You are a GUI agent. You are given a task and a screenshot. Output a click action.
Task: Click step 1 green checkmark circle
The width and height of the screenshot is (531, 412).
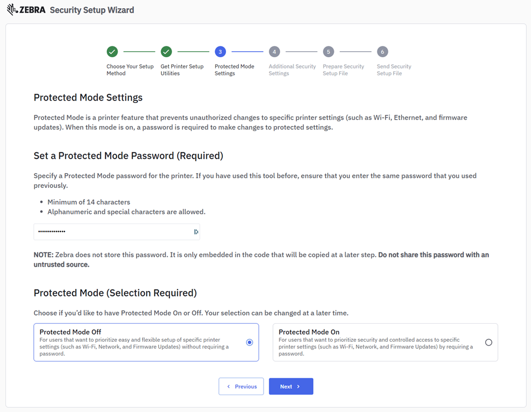point(112,52)
